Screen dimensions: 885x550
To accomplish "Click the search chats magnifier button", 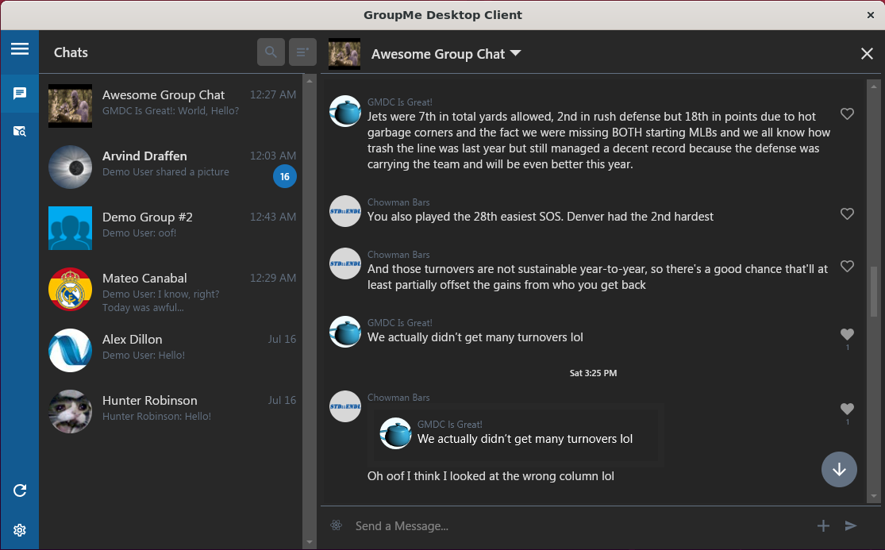I will (x=271, y=52).
